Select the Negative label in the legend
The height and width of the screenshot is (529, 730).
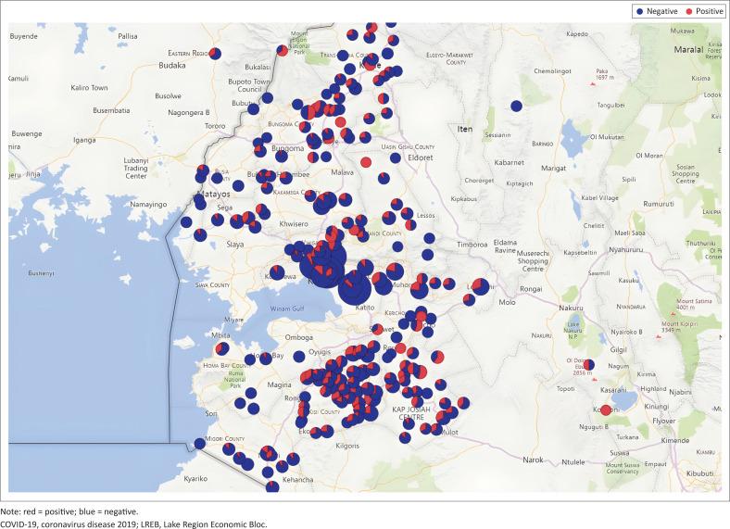pyautogui.click(x=663, y=11)
